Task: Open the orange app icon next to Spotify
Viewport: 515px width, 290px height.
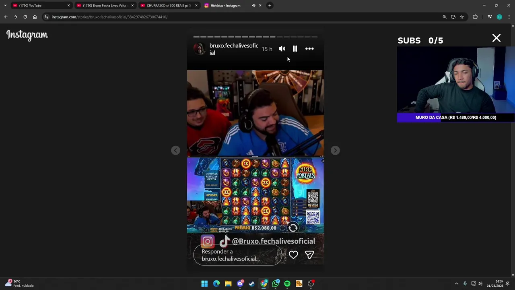Action: point(299,284)
